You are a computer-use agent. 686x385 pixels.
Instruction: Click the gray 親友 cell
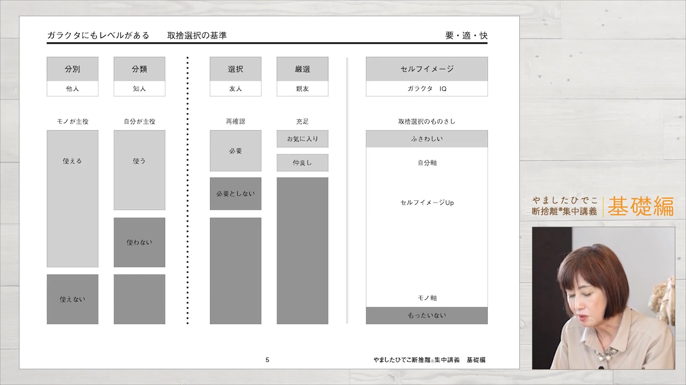click(302, 89)
